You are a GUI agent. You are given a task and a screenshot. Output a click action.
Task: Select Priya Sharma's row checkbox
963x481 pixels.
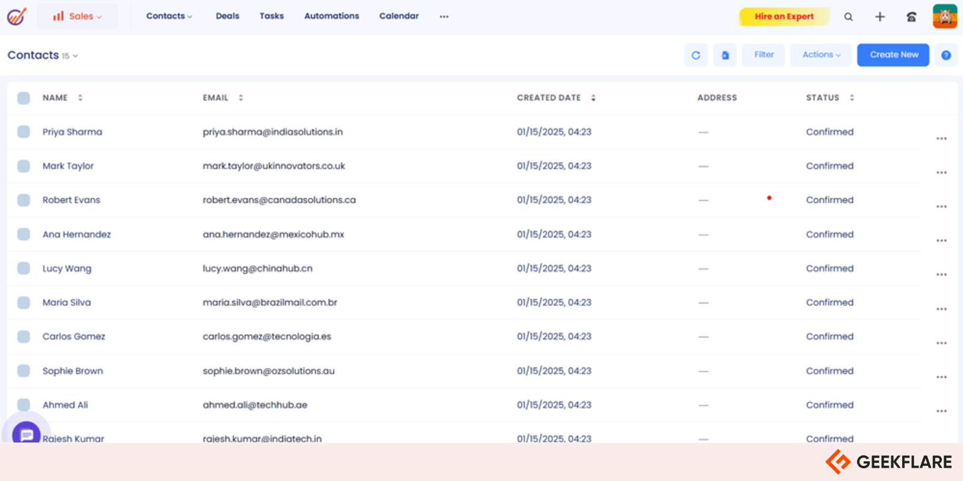pyautogui.click(x=23, y=132)
